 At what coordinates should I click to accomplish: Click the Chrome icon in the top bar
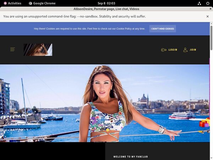[x=31, y=3]
